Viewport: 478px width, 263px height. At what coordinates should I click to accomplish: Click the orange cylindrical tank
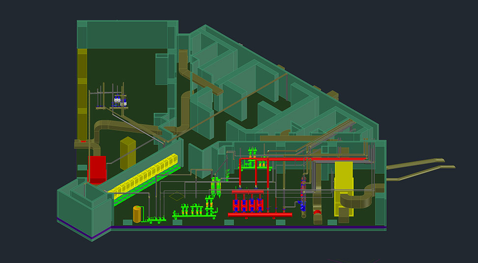point(137,214)
